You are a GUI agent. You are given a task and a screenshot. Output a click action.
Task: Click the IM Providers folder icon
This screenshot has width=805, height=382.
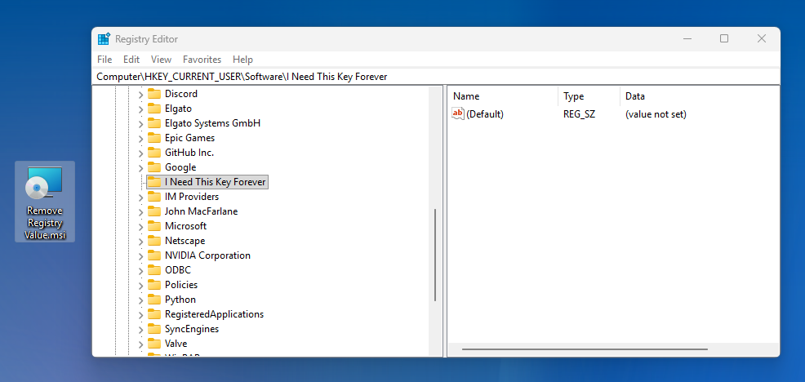click(x=154, y=197)
